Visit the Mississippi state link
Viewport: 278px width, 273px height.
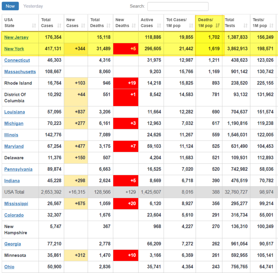pyautogui.click(x=16, y=204)
